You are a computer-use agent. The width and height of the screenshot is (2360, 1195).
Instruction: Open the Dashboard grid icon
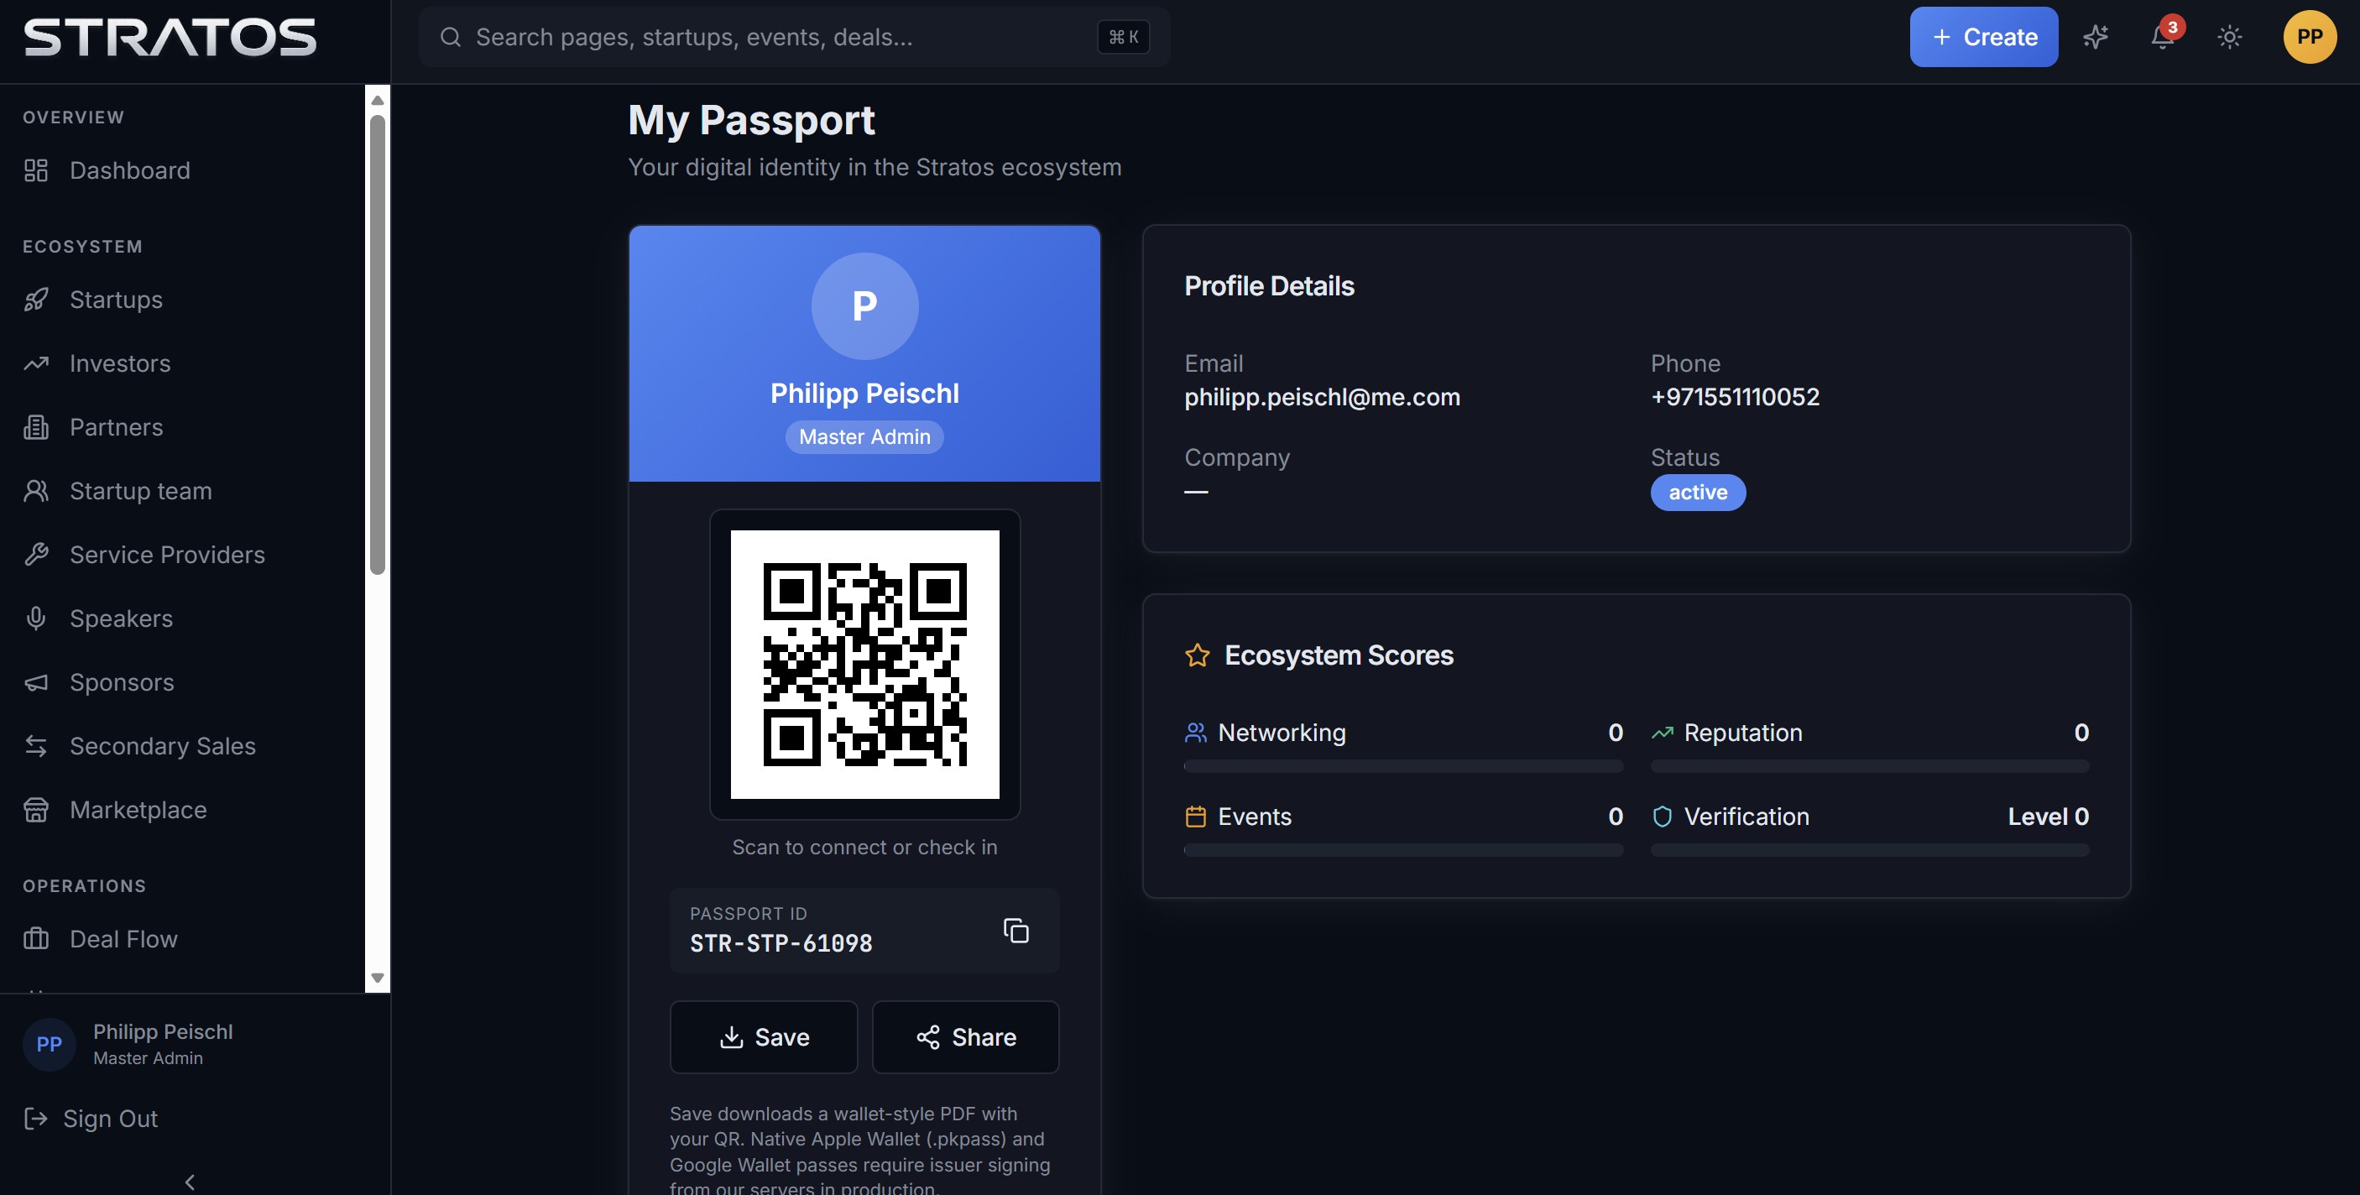click(36, 170)
